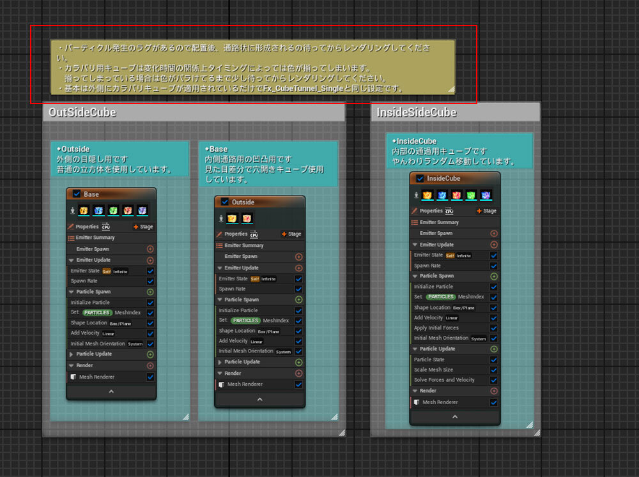Click the Mesh Renderer cube icon in InsideCube
The image size is (639, 477).
pyautogui.click(x=416, y=402)
